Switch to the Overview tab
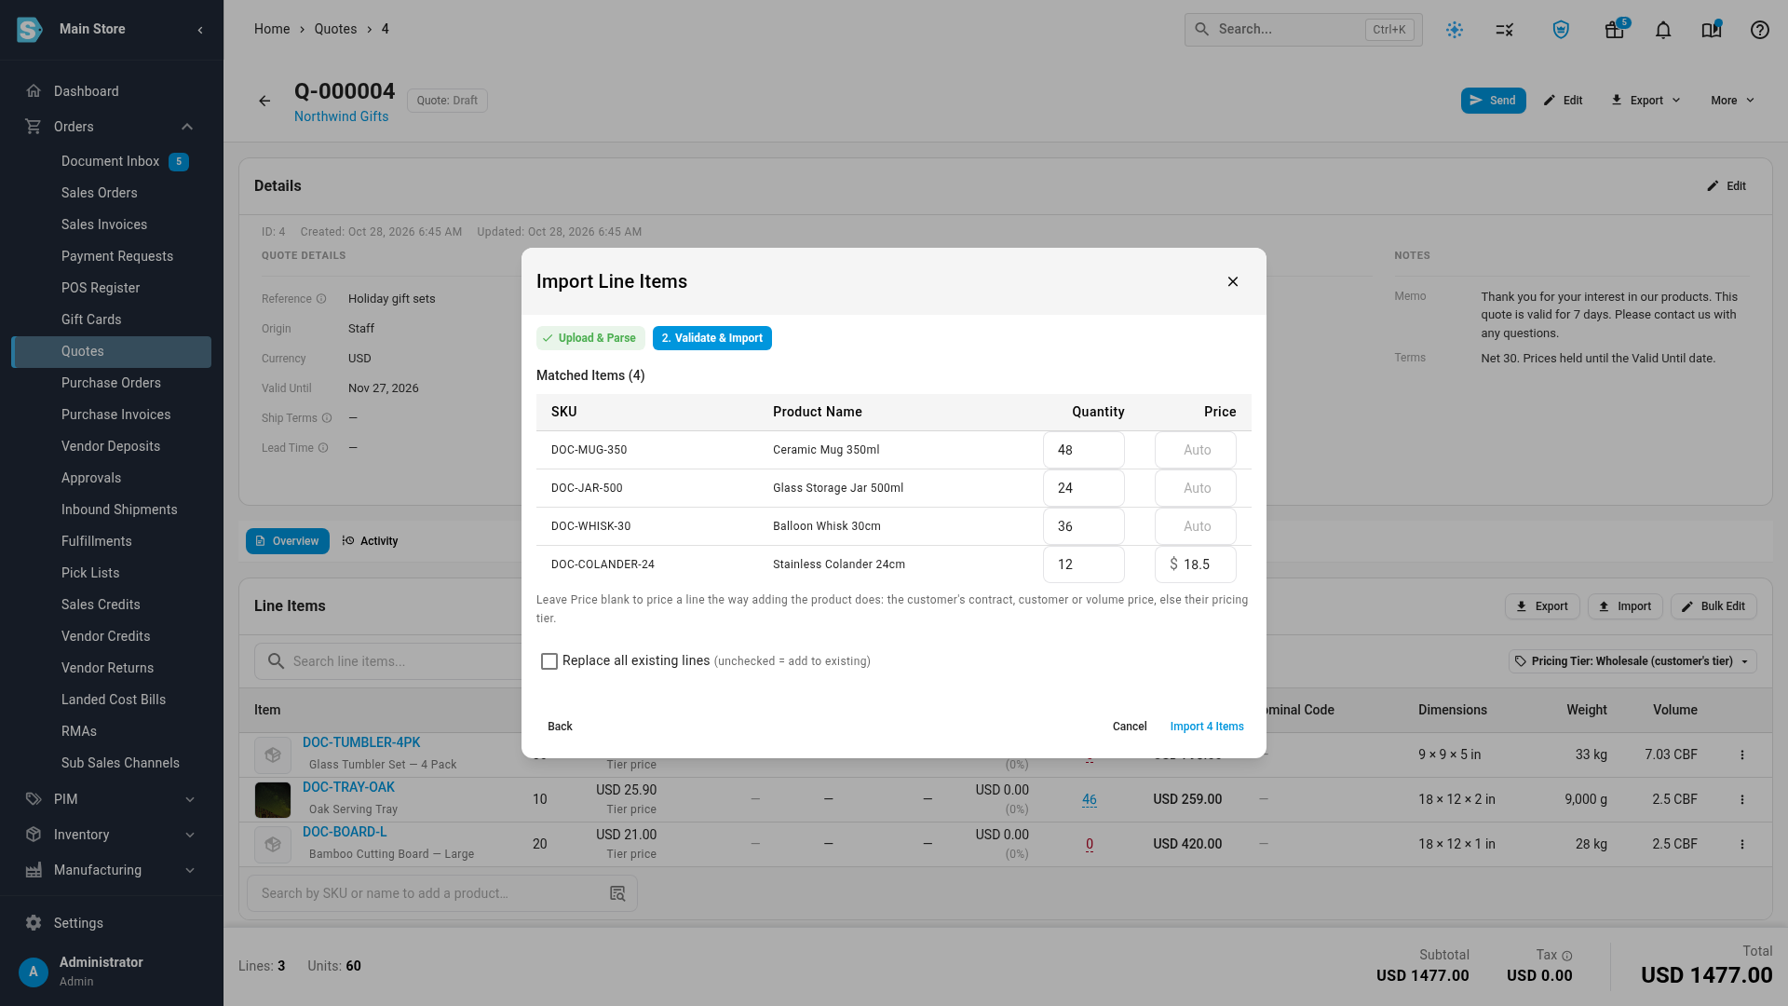 [288, 541]
